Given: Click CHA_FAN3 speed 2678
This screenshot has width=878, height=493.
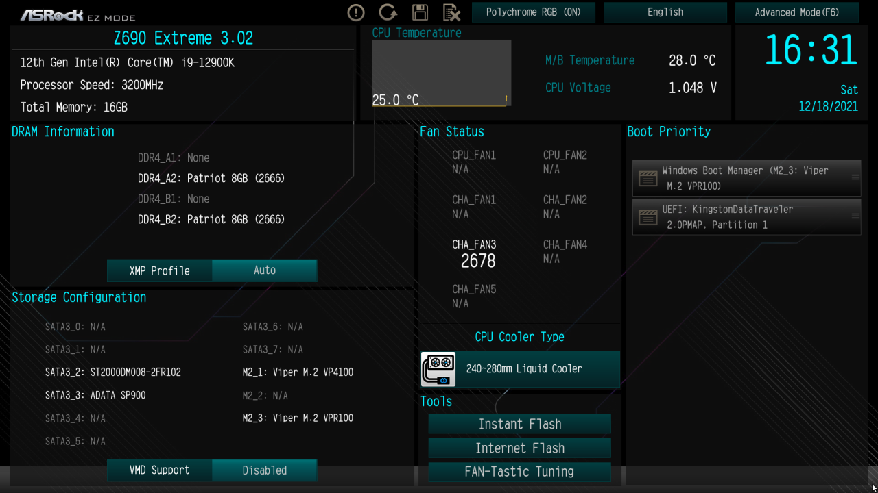Looking at the screenshot, I should pos(478,262).
